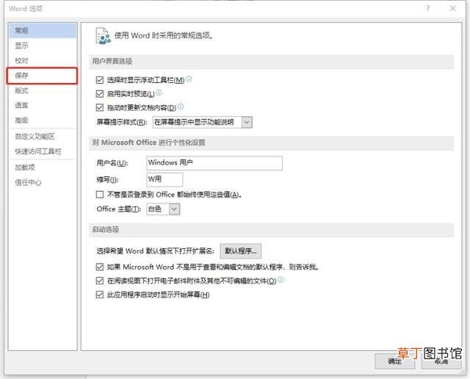Click info icon beside 选择时显示浮动工具栏
Screen dimensions: 470x379
189,79
